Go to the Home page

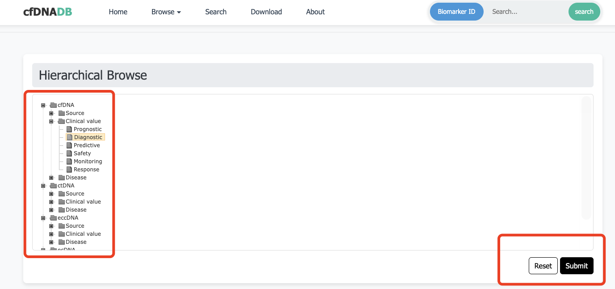coord(118,12)
